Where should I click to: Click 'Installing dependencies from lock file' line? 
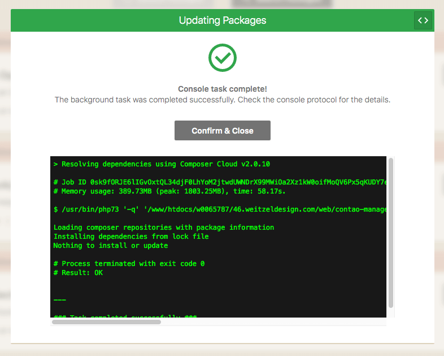pyautogui.click(x=131, y=237)
